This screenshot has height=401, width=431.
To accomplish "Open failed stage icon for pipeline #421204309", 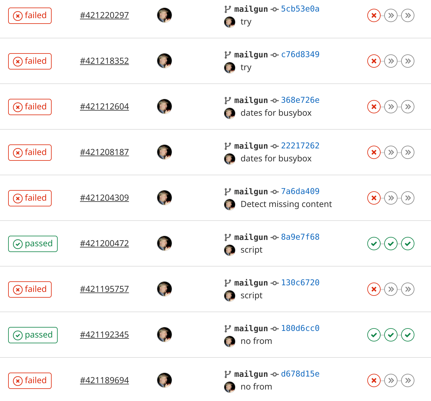I will 374,198.
